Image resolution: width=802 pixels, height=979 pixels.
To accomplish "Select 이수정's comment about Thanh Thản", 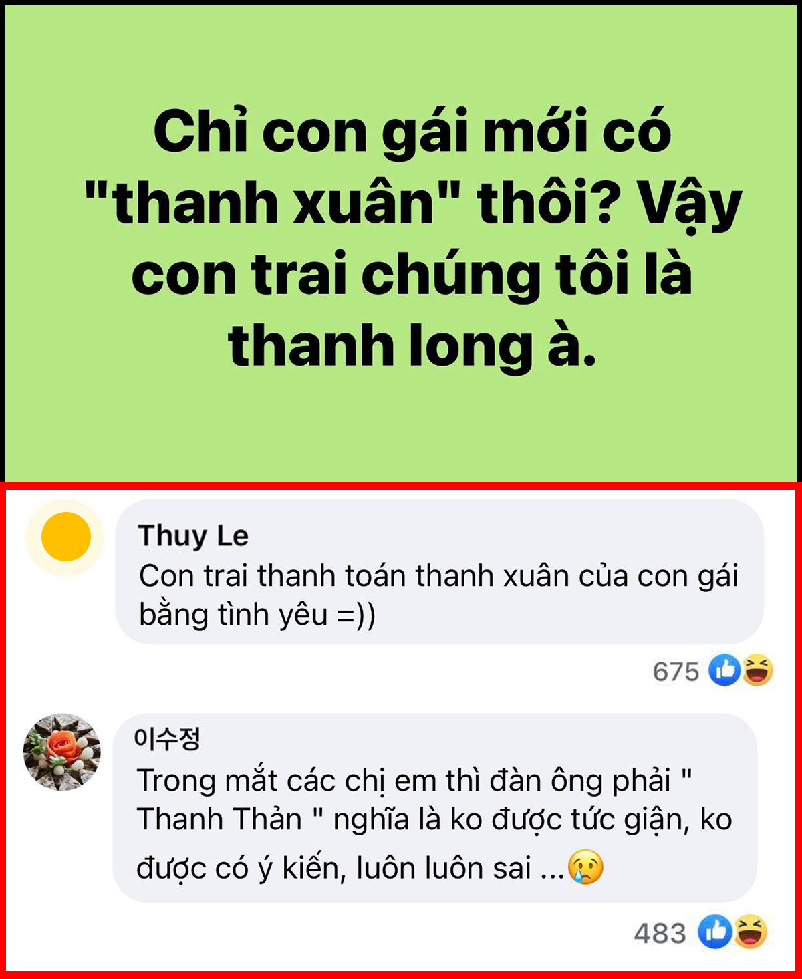I will [x=434, y=824].
